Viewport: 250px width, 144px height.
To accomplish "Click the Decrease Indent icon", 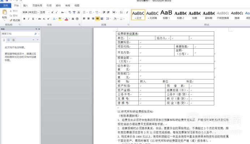I will pos(104,12).
